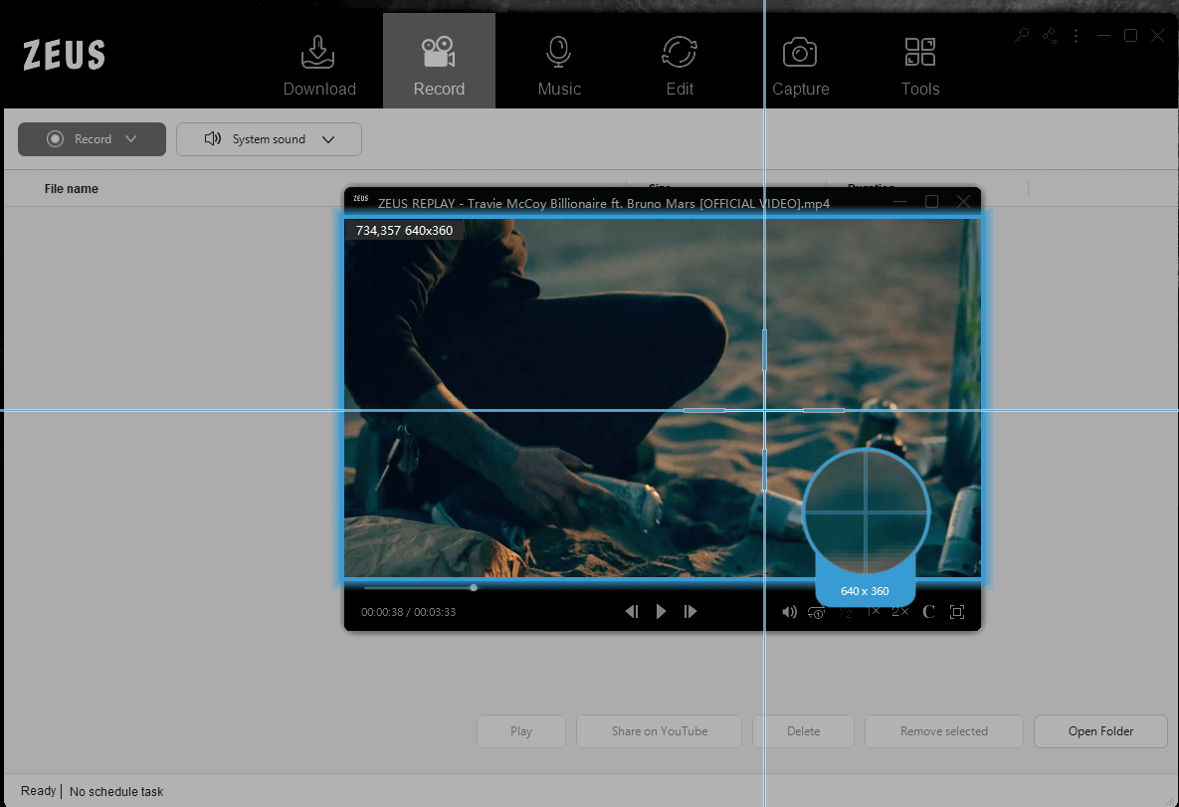Screen dimensions: 1179x807
Task: Click the Play button below file list
Action: [x=521, y=731]
